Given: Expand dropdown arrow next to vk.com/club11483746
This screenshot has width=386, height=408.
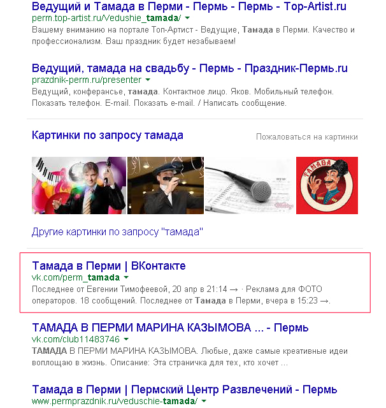Looking at the screenshot, I should click(126, 339).
